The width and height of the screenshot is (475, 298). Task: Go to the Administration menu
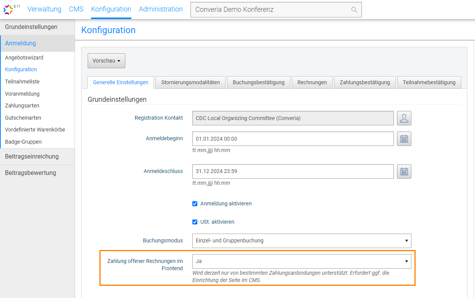(x=161, y=9)
